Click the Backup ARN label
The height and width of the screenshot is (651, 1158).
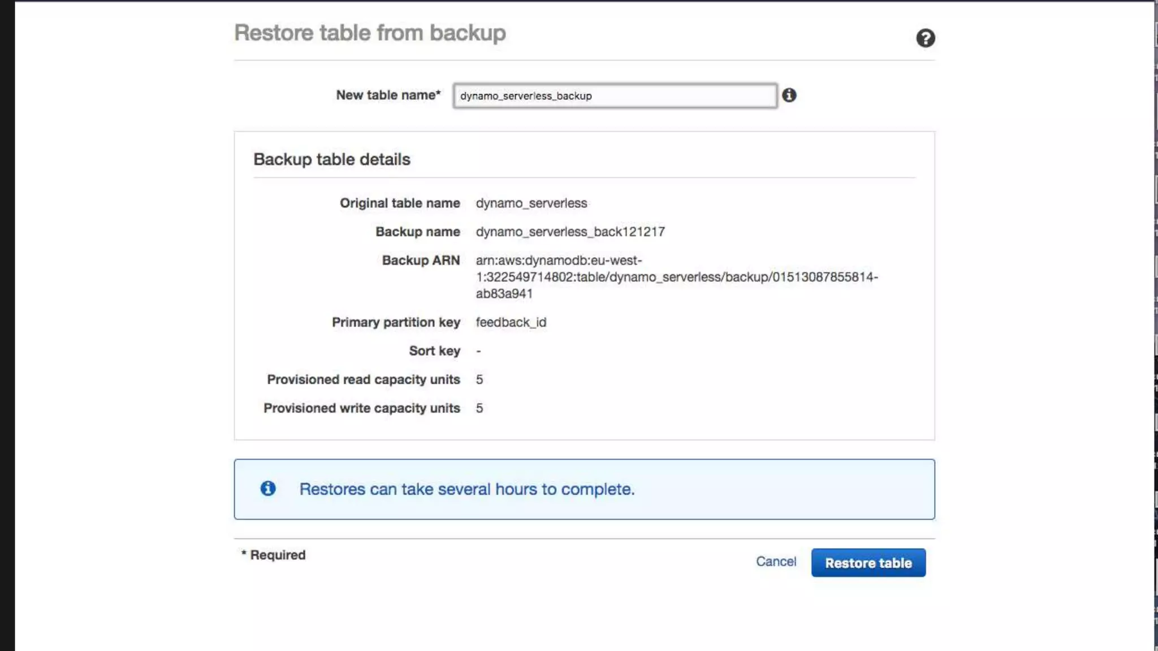421,260
